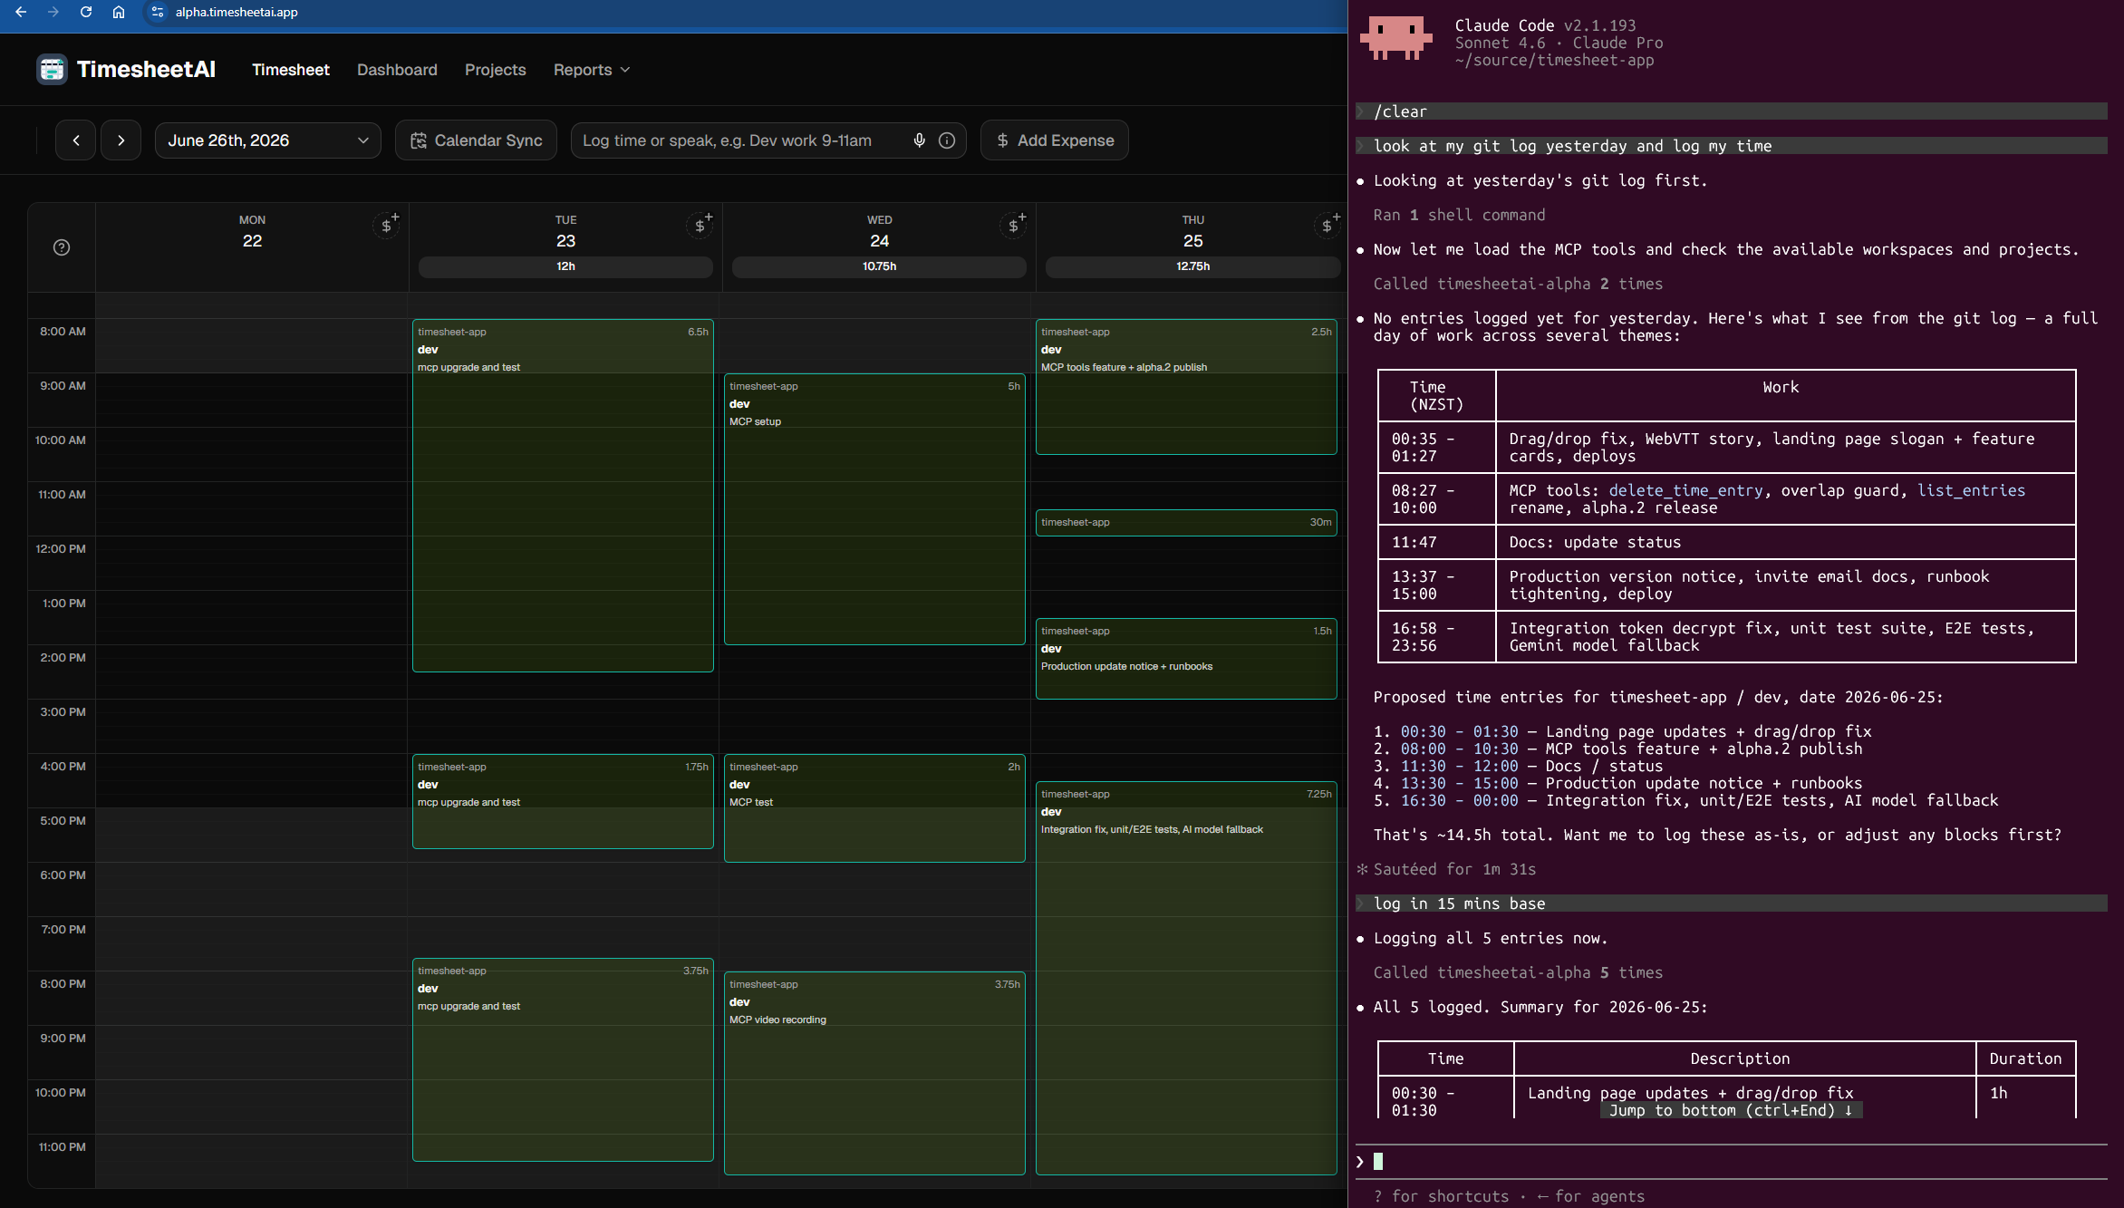Click the WED 24 day header

point(879,232)
